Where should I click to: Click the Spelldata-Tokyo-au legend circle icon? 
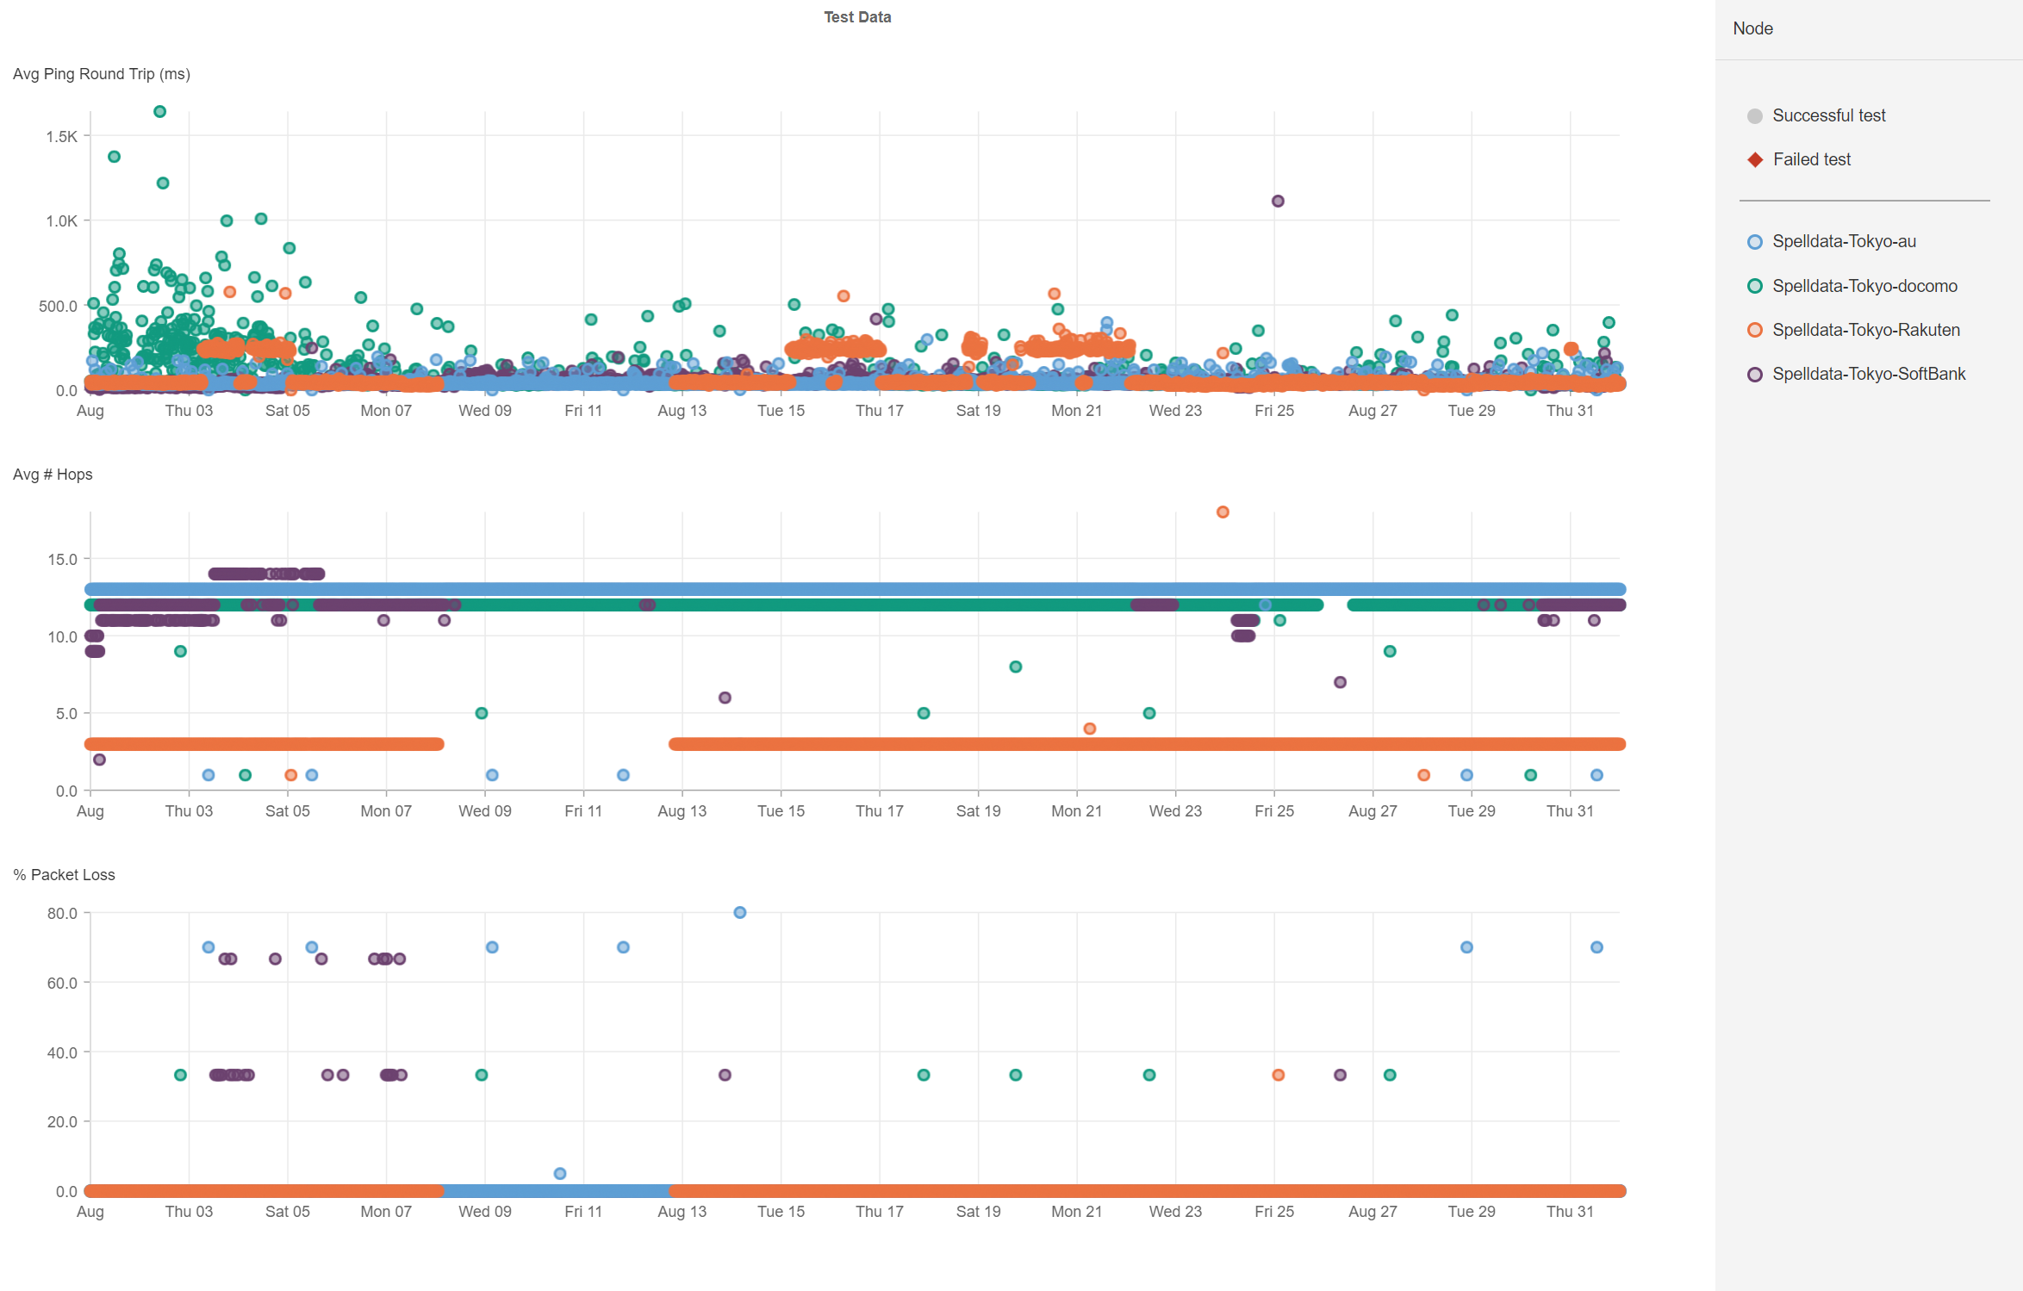click(x=1754, y=242)
